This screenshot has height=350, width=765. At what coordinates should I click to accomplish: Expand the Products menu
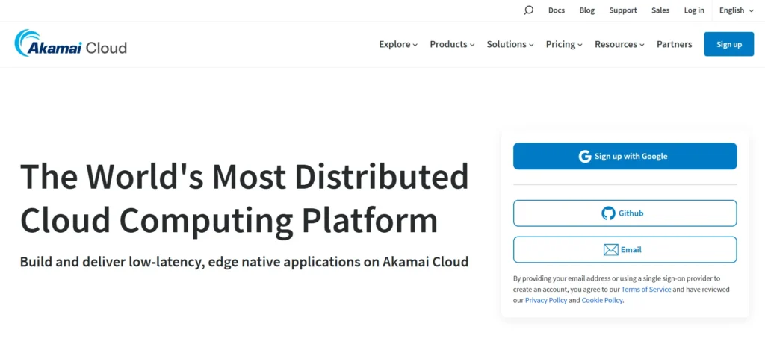(x=452, y=44)
